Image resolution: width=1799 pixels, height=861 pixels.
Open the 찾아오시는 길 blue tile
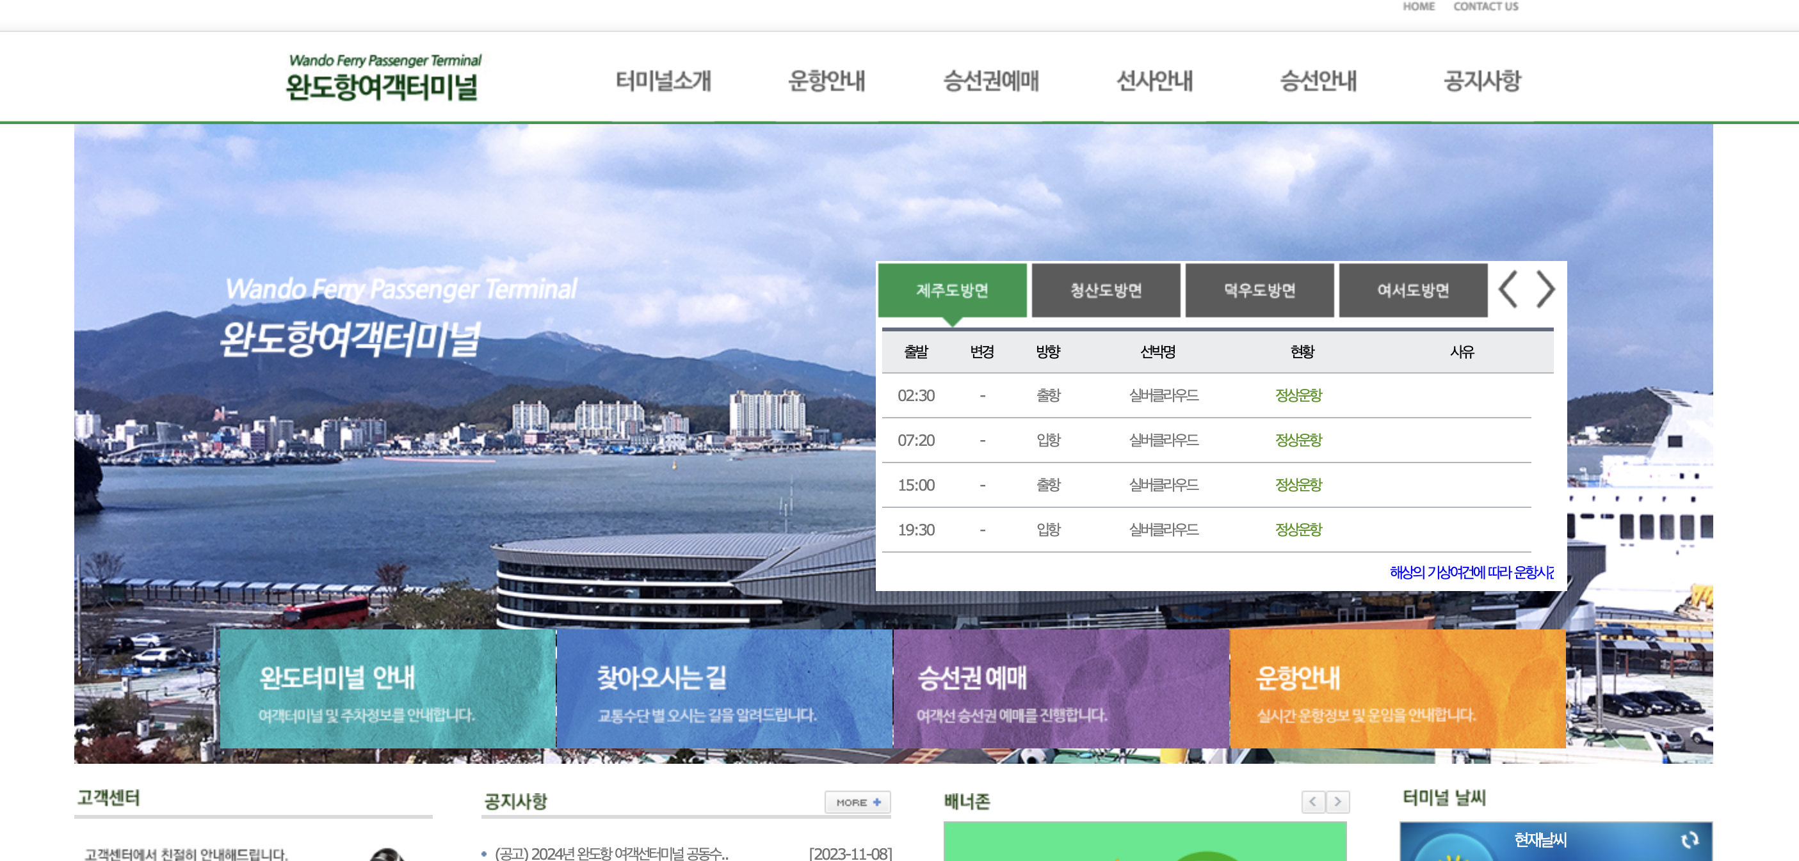tap(724, 690)
